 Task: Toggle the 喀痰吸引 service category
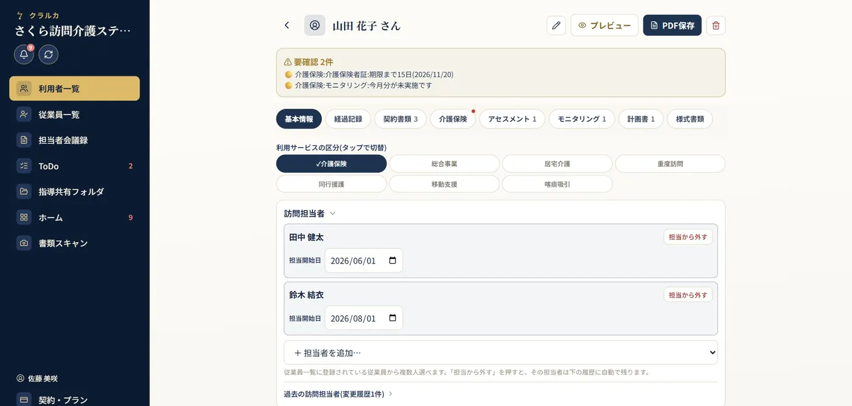tap(557, 184)
